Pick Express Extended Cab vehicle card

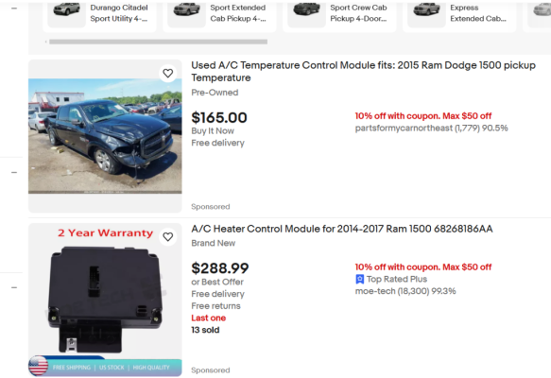click(x=459, y=14)
